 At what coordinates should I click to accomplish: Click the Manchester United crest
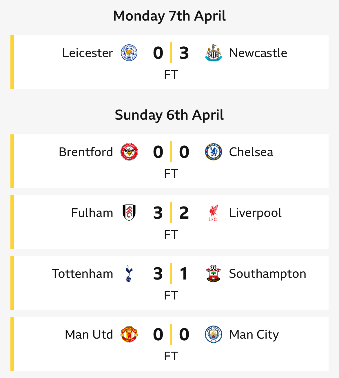click(x=129, y=334)
